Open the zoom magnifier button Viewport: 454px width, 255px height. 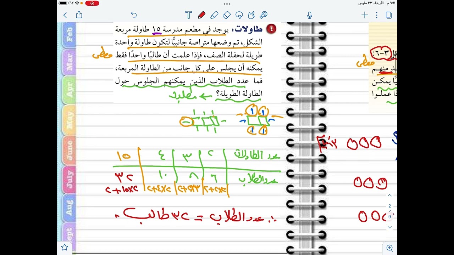pyautogui.click(x=390, y=248)
